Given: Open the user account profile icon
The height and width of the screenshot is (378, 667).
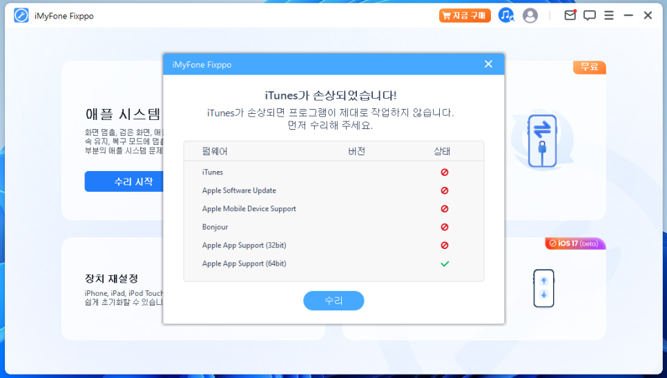Looking at the screenshot, I should click(x=530, y=16).
